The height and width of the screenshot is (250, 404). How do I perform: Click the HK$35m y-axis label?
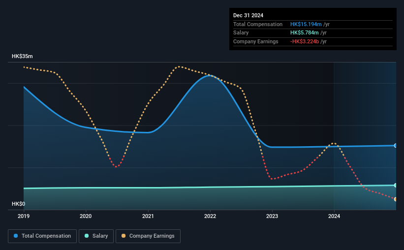(x=22, y=56)
